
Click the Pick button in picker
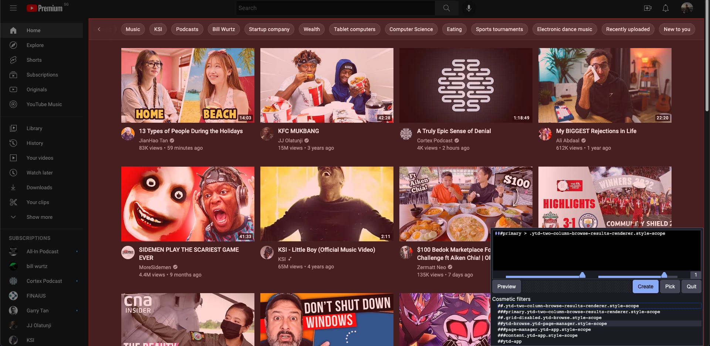670,286
